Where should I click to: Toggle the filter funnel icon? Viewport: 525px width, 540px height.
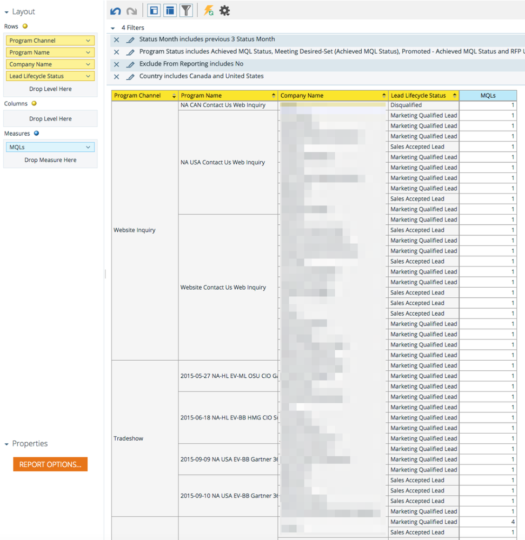tap(186, 10)
